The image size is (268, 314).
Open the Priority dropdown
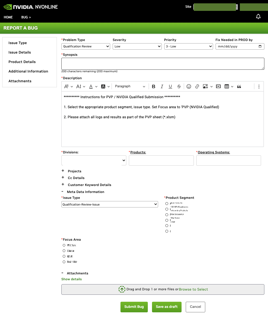click(x=189, y=47)
